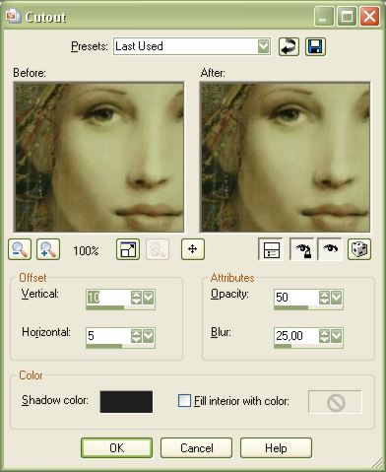
Task: Click the Blur spinner arrows
Action: pyautogui.click(x=324, y=336)
